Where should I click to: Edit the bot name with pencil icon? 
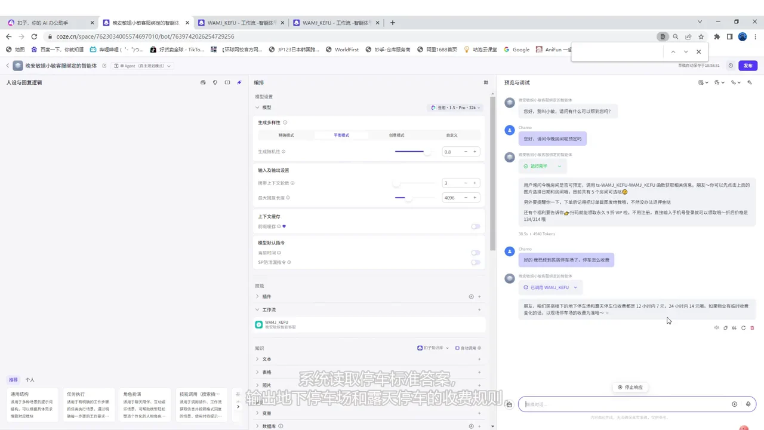[104, 66]
